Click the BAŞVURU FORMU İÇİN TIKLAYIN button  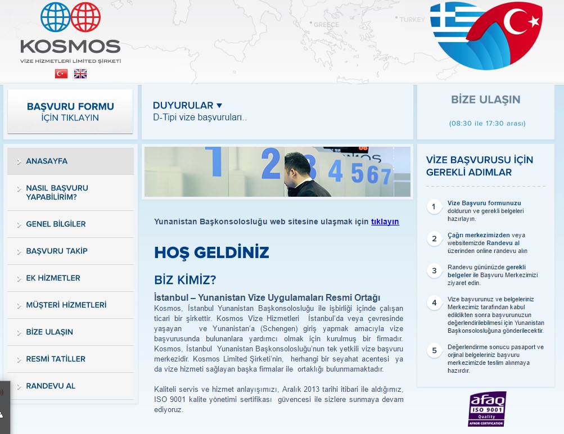point(70,111)
